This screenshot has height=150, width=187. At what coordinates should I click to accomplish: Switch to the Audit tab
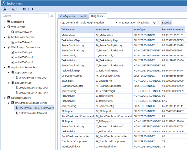coord(83,16)
